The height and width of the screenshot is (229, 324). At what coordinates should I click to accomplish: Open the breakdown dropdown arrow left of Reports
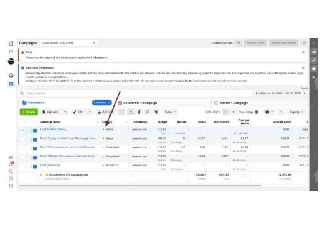[281, 112]
